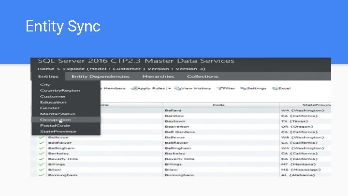Click validation checkmark on Beverly Hills row
This screenshot has height=196, width=348.
coord(41,159)
